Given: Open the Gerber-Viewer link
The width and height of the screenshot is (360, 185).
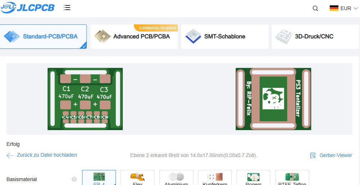Looking at the screenshot, I should [x=336, y=156].
